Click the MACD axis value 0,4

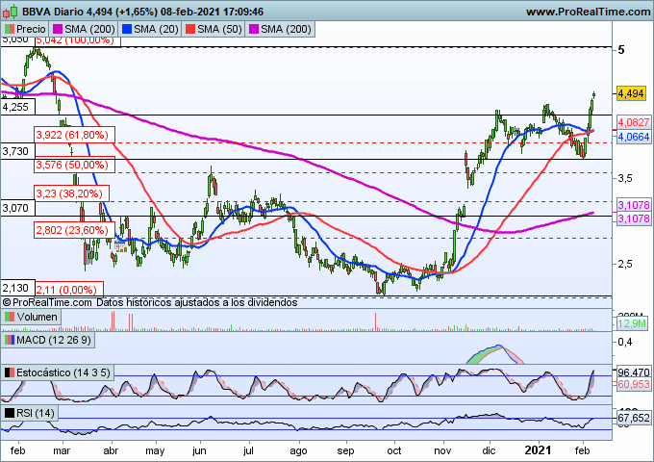[x=624, y=343]
